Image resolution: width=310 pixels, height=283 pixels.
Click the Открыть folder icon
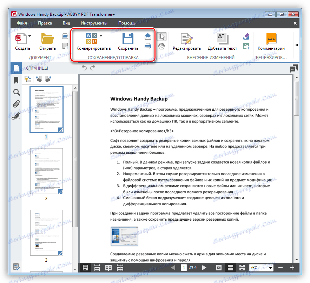coord(47,39)
